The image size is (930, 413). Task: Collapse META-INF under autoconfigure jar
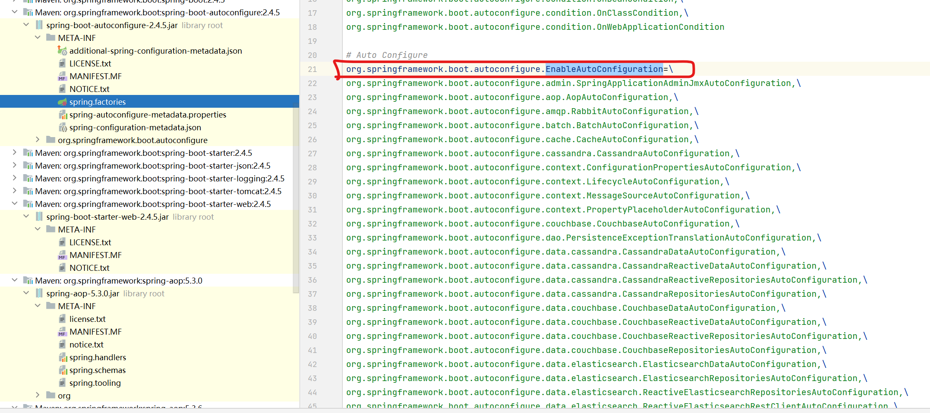tap(38, 37)
